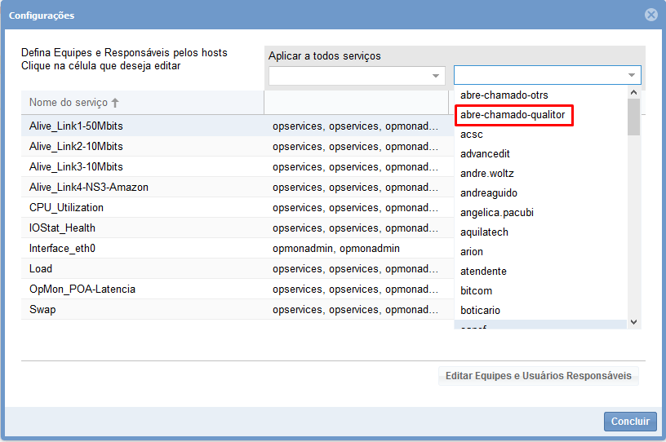The image size is (666, 442).
Task: Select abre-chamado-otrs from the list
Action: click(x=504, y=95)
